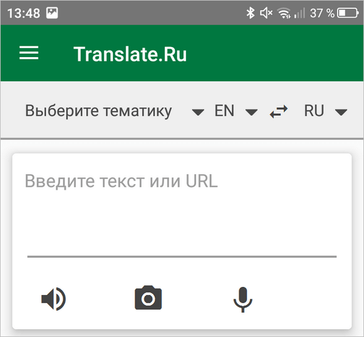This screenshot has width=364, height=337.
Task: Open the 'Выберите тематику' topic dropdown
Action: pyautogui.click(x=115, y=111)
